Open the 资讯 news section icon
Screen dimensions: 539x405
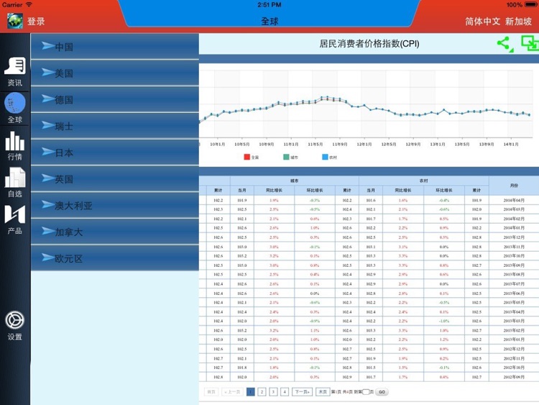(15, 72)
